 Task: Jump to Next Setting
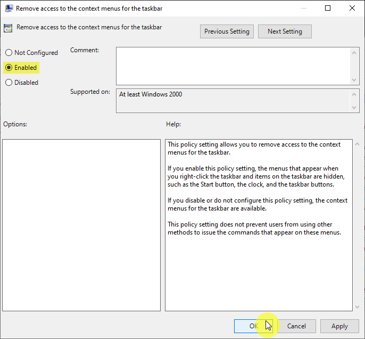285,31
